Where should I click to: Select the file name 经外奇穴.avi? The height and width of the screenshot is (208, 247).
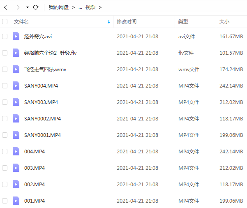(38, 37)
